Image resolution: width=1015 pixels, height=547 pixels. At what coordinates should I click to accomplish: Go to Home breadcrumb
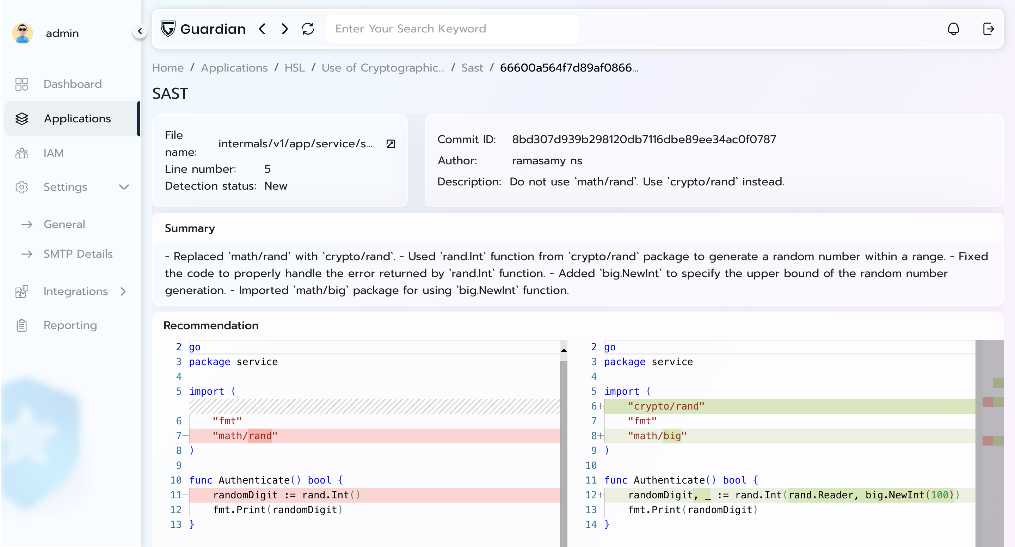click(168, 68)
